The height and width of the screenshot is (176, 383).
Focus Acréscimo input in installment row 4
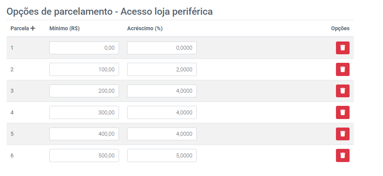(x=162, y=112)
